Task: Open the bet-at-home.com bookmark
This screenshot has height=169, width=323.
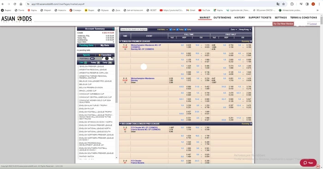Action: click(x=133, y=10)
